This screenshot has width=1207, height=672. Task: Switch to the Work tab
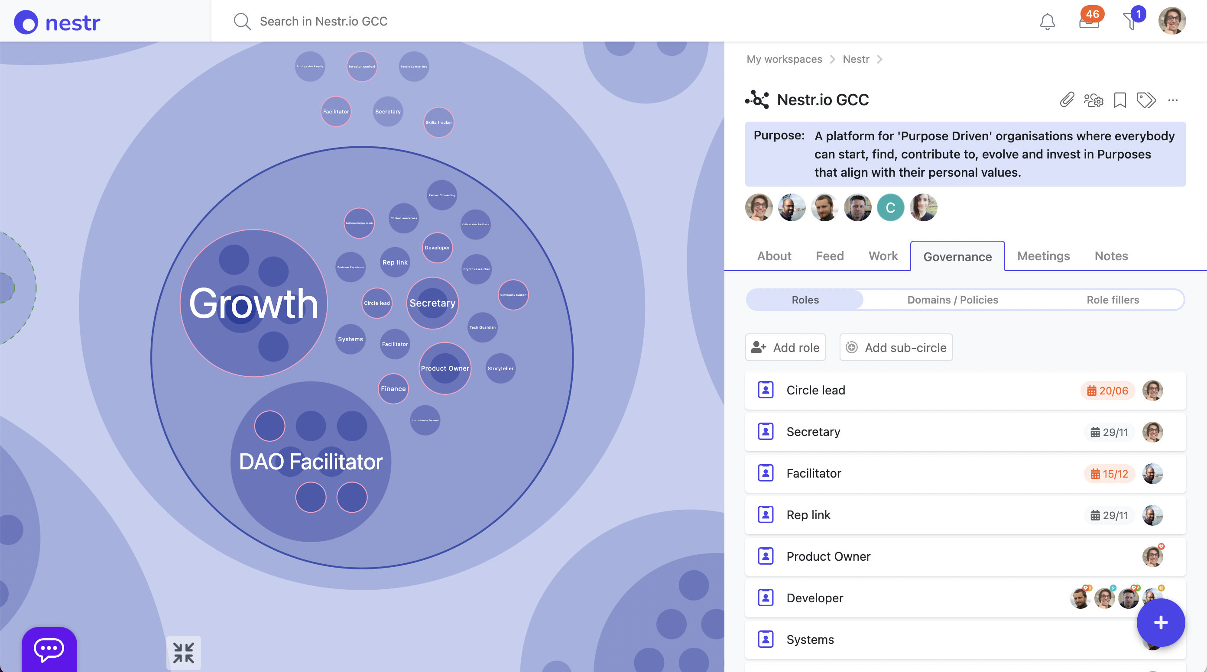coord(883,256)
